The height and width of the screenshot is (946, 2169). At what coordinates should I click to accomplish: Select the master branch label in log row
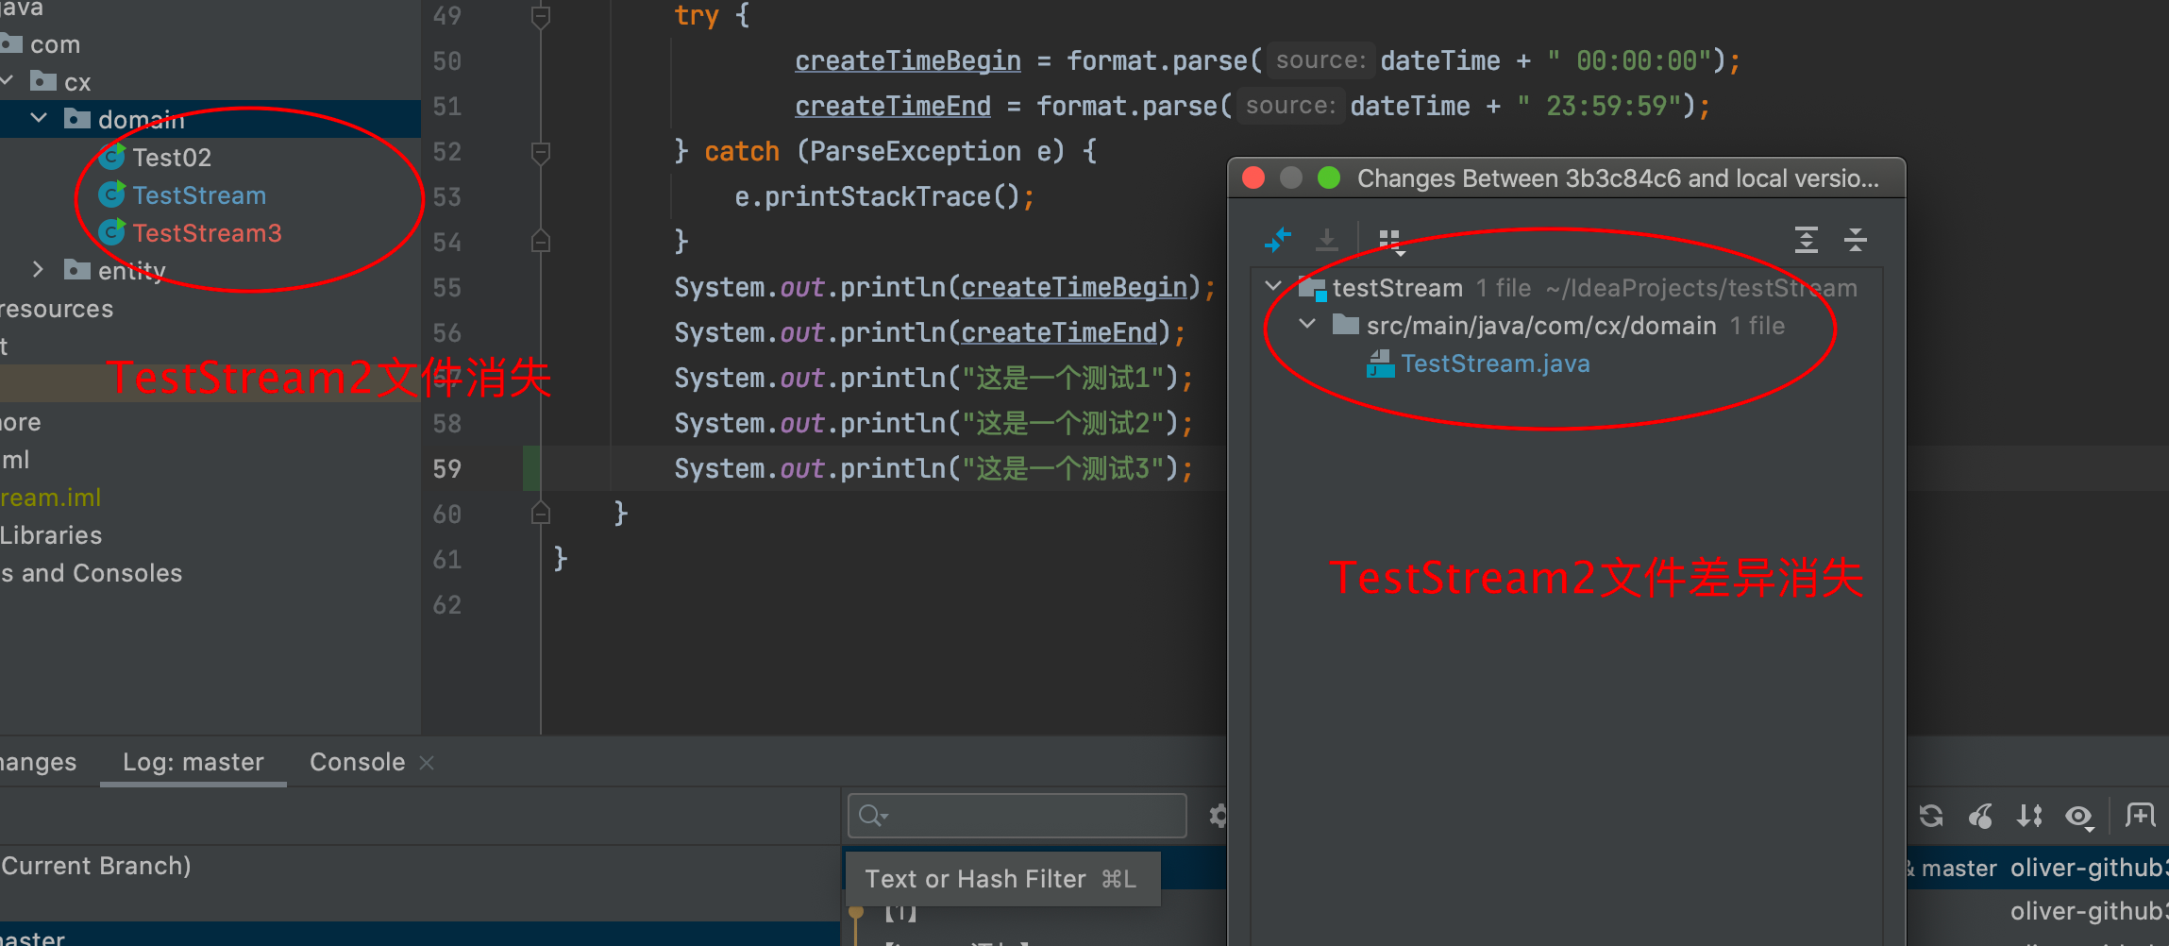tap(1959, 869)
